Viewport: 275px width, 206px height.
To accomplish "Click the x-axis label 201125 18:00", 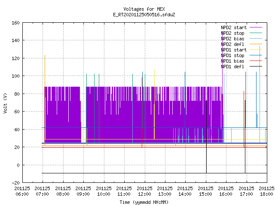I will coord(266,191).
